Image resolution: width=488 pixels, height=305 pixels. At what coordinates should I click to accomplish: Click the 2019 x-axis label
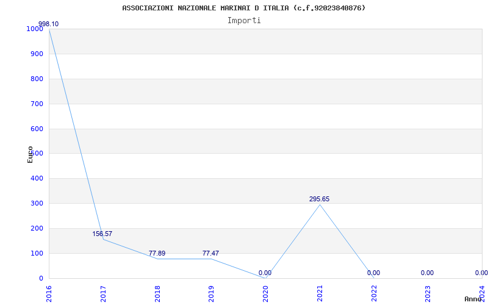(x=212, y=294)
